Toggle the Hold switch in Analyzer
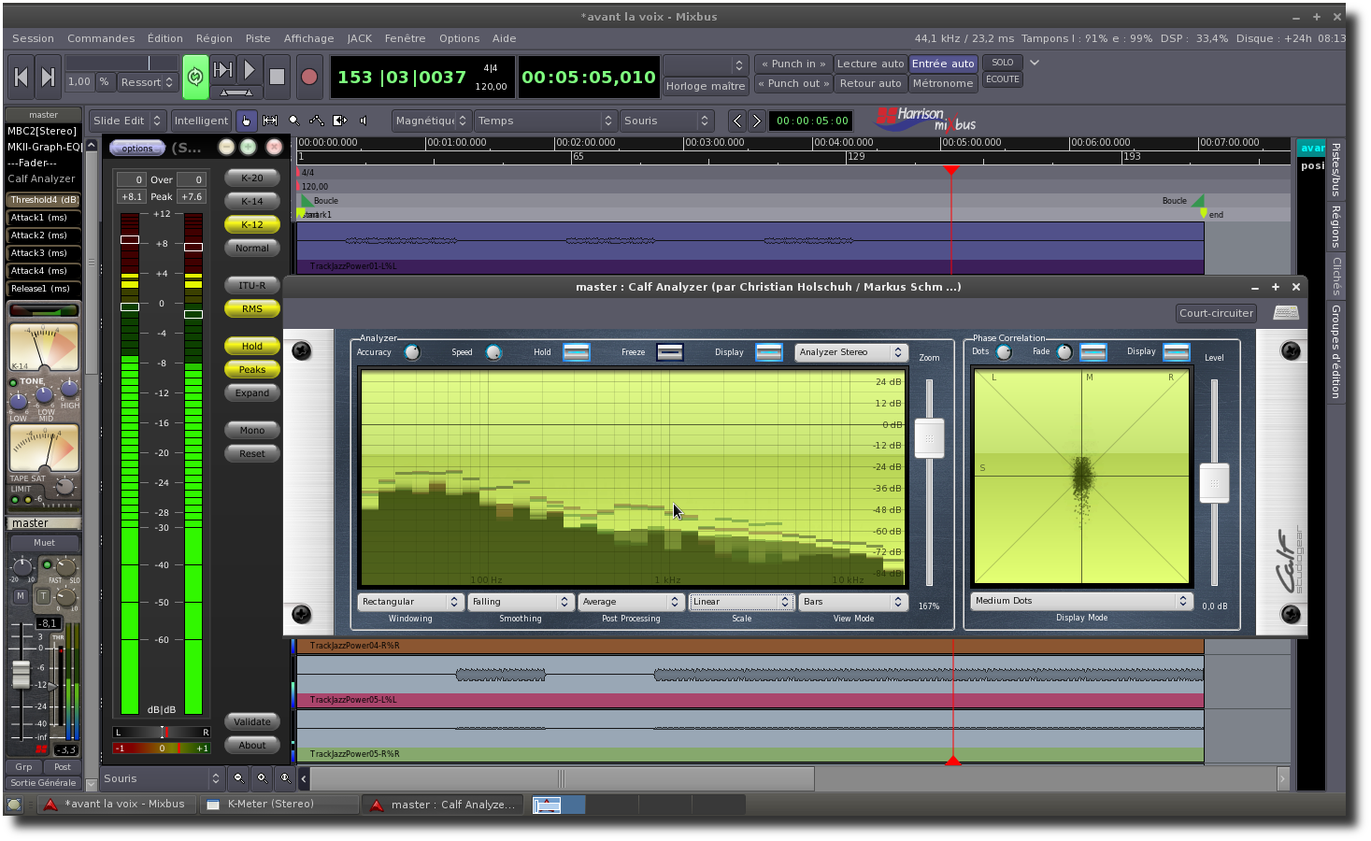Screen dimensions: 1371x841 point(576,352)
